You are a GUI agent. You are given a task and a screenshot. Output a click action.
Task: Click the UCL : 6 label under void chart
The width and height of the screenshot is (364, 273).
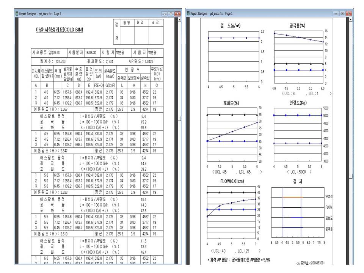pyautogui.click(x=289, y=94)
